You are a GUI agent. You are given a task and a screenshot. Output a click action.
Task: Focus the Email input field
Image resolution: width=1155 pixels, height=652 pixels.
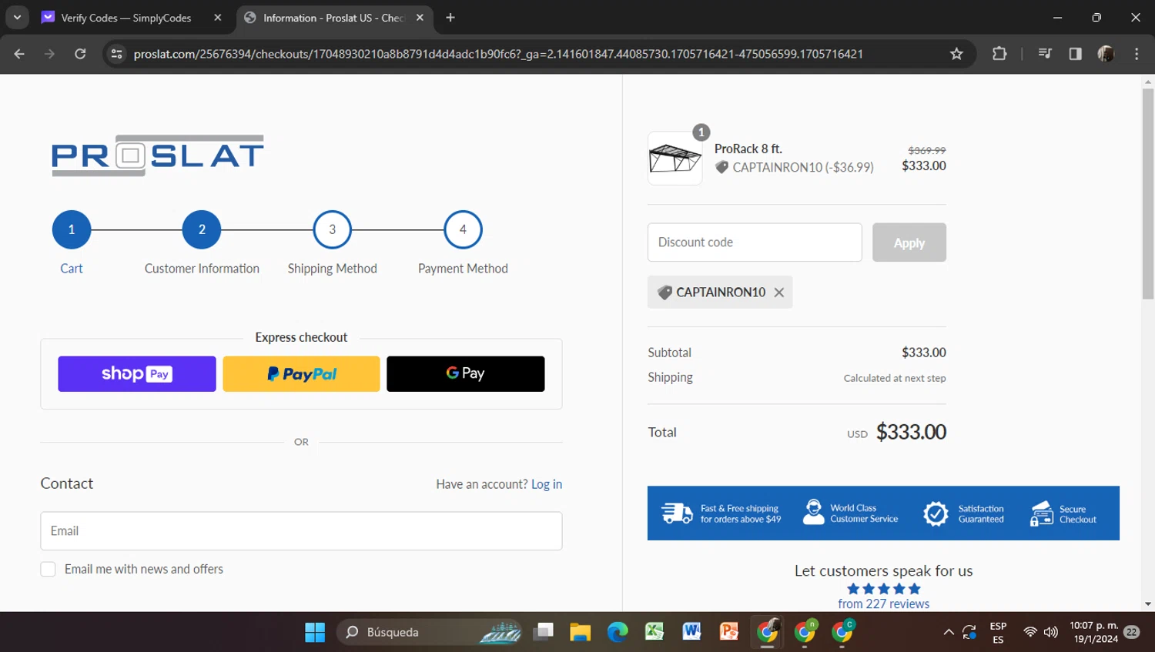point(301,531)
